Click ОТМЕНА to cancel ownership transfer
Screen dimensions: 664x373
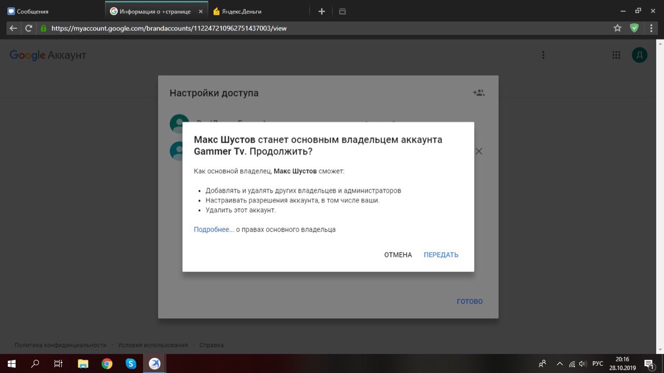[x=398, y=255]
